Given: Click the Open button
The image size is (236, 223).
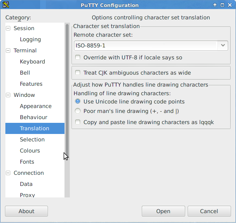Looking at the screenshot, I should [x=163, y=211].
